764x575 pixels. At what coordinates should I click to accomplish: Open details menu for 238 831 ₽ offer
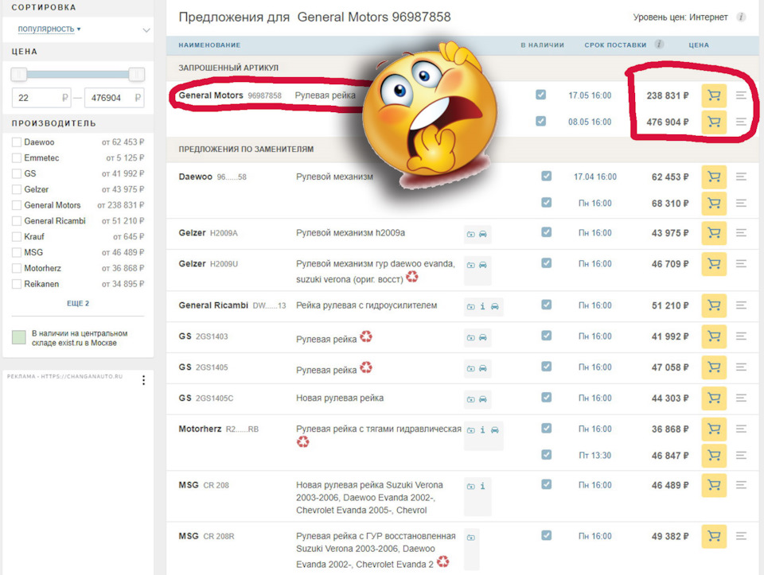tap(741, 95)
